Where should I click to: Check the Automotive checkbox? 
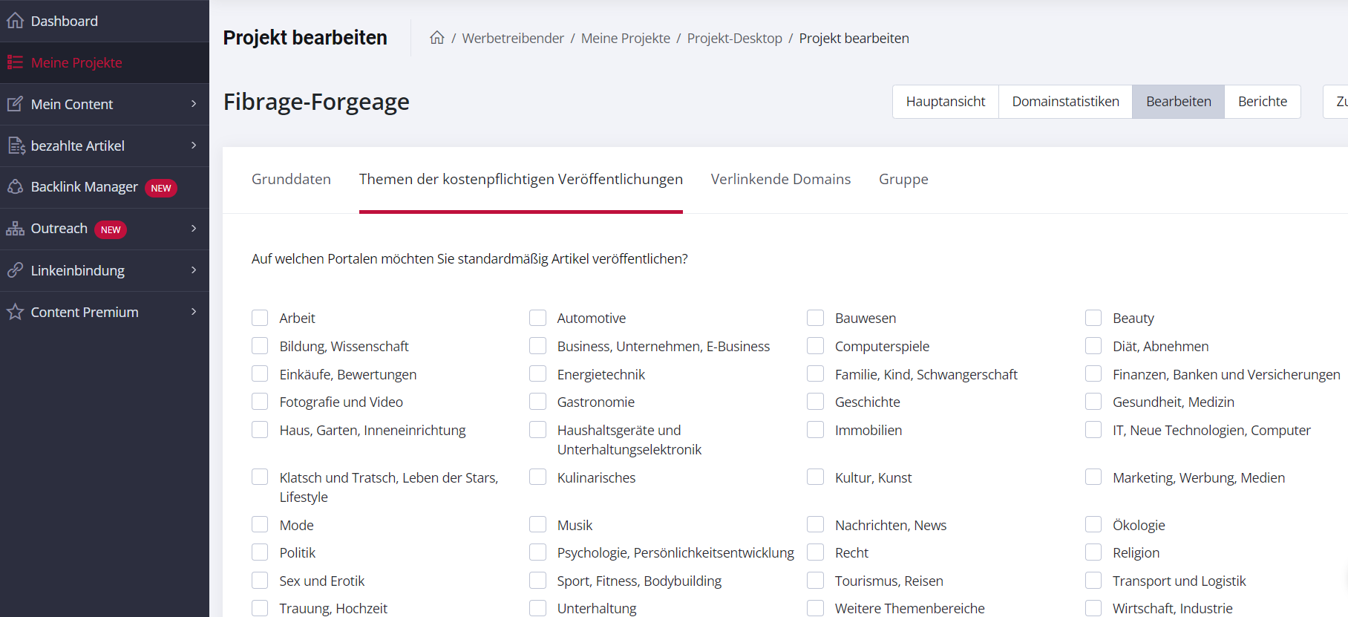(537, 318)
